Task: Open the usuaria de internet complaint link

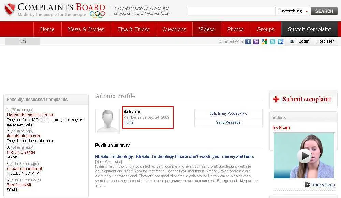Action: [x=24, y=168]
